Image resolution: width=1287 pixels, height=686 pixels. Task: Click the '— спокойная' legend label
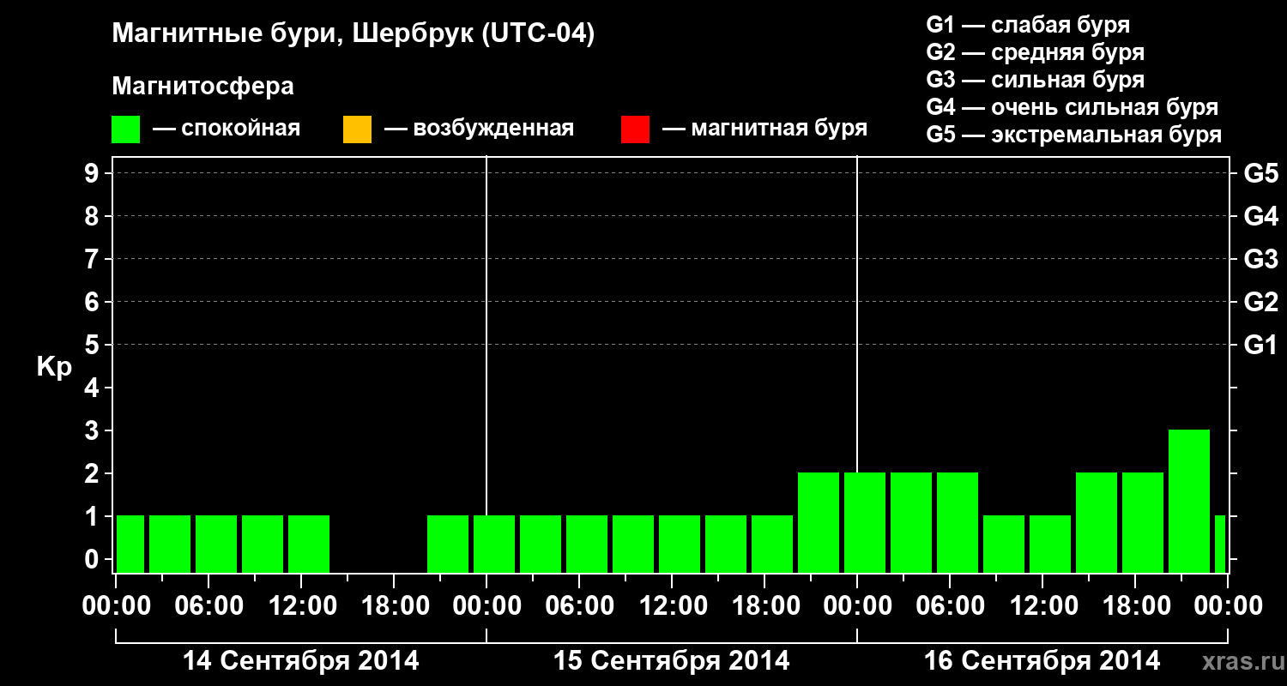click(x=227, y=129)
